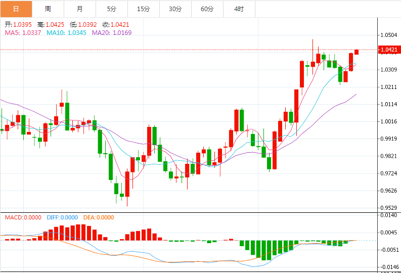Select the 日 daily timeframe tab
401x273 pixels.
(16, 9)
